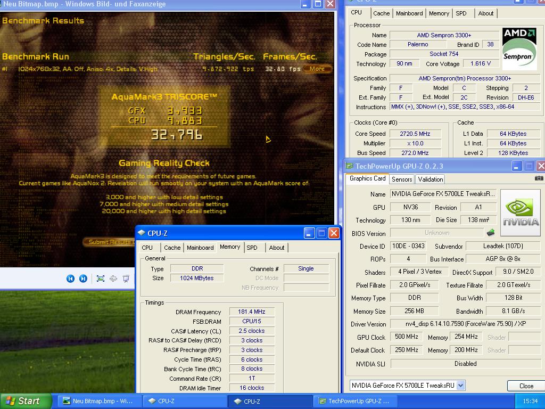Click the Start button
Viewport: 545px width, 409px height.
click(x=26, y=401)
